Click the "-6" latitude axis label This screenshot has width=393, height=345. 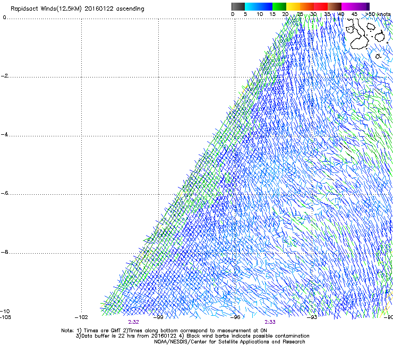point(5,193)
